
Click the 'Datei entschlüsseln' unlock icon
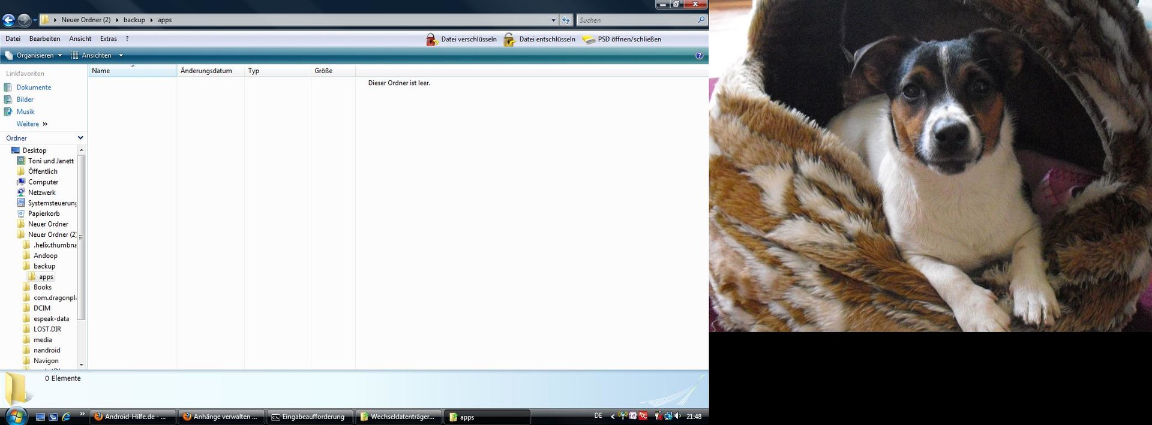click(509, 39)
